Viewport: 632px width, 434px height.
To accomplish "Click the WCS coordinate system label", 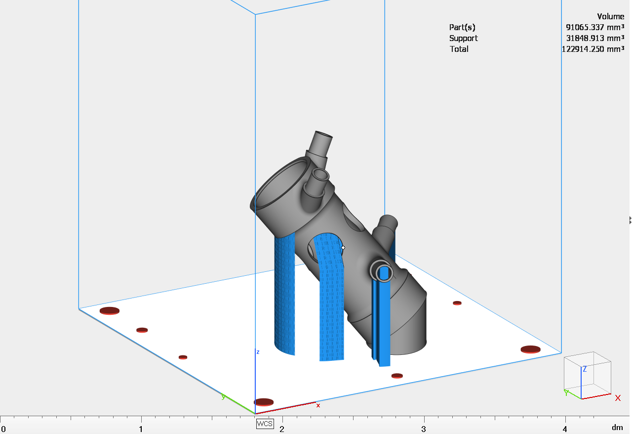I will click(x=265, y=424).
